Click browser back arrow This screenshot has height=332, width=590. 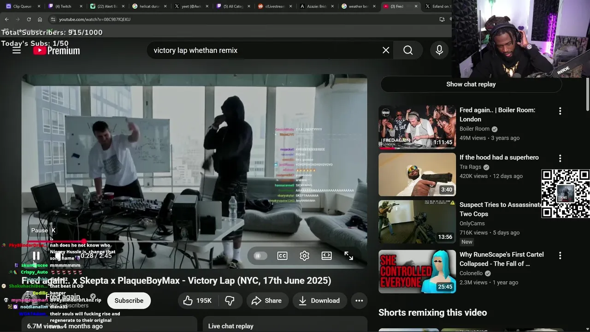(6, 19)
